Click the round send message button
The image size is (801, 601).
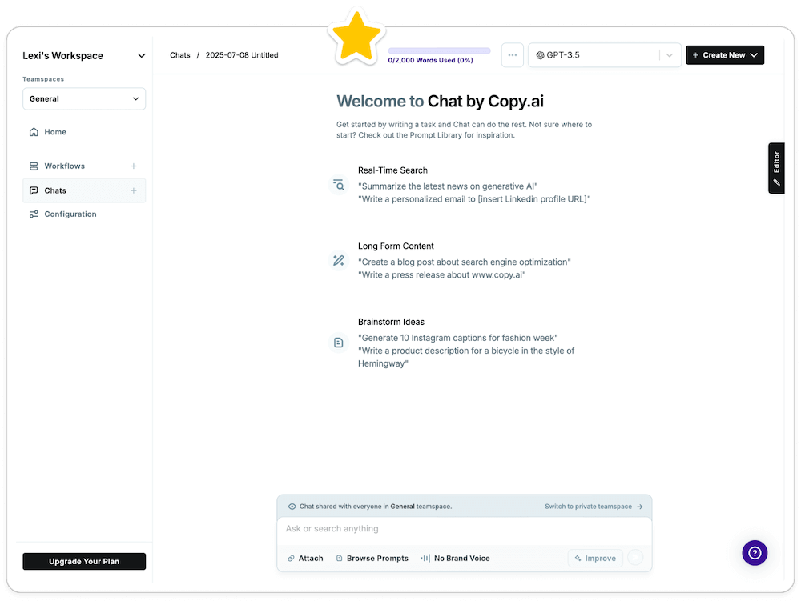tap(635, 557)
